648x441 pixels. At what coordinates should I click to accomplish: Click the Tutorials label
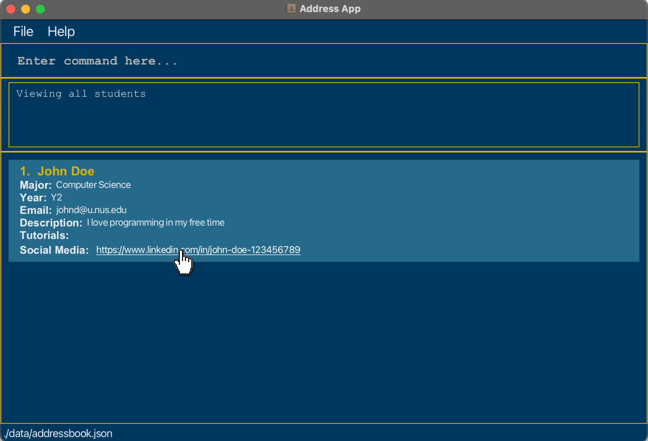44,235
